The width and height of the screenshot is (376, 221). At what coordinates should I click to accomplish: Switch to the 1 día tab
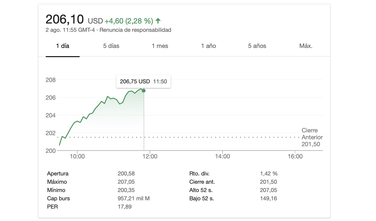[63, 46]
